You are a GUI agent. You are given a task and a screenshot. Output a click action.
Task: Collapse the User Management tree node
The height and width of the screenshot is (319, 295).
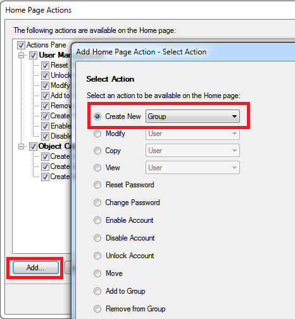pyautogui.click(x=21, y=55)
